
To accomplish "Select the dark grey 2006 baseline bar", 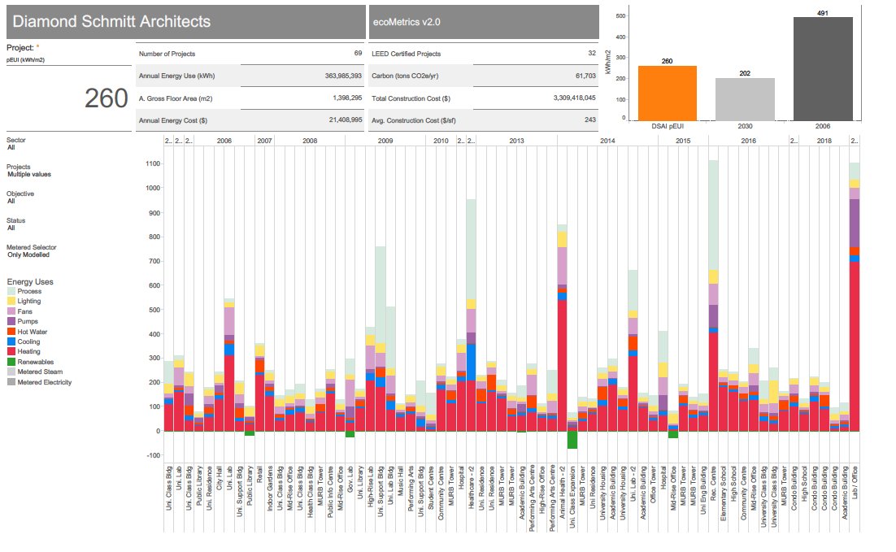I will tap(823, 69).
